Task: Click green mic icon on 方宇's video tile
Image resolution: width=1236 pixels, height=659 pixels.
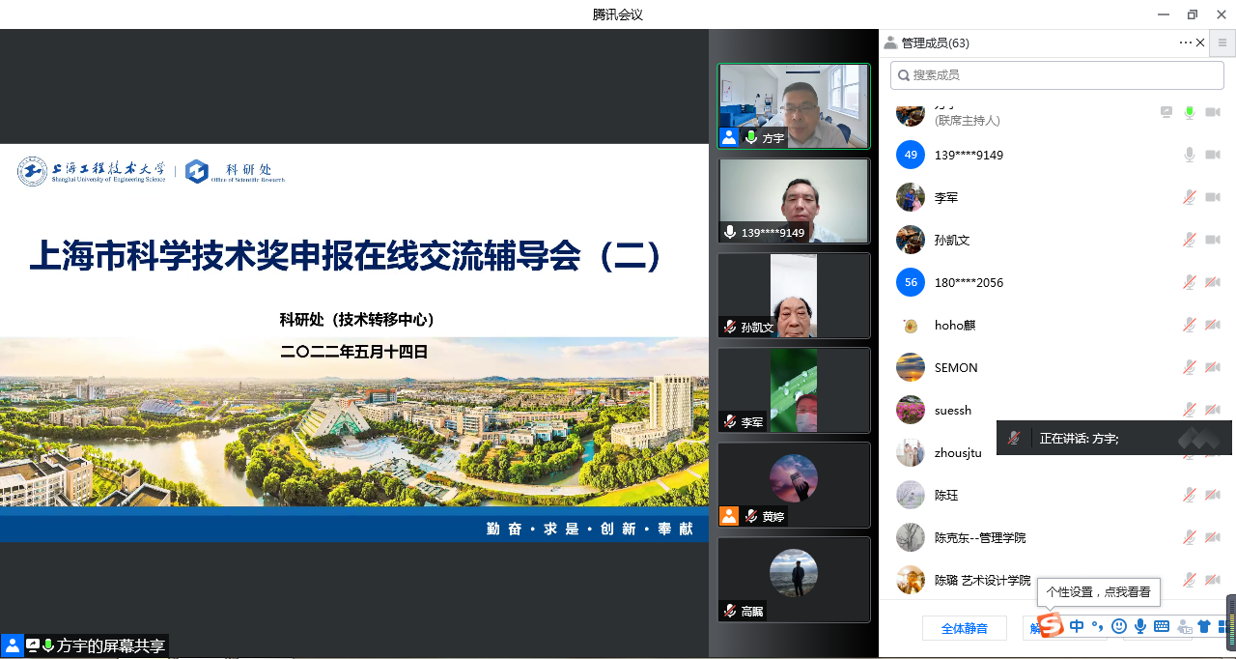Action: (750, 138)
